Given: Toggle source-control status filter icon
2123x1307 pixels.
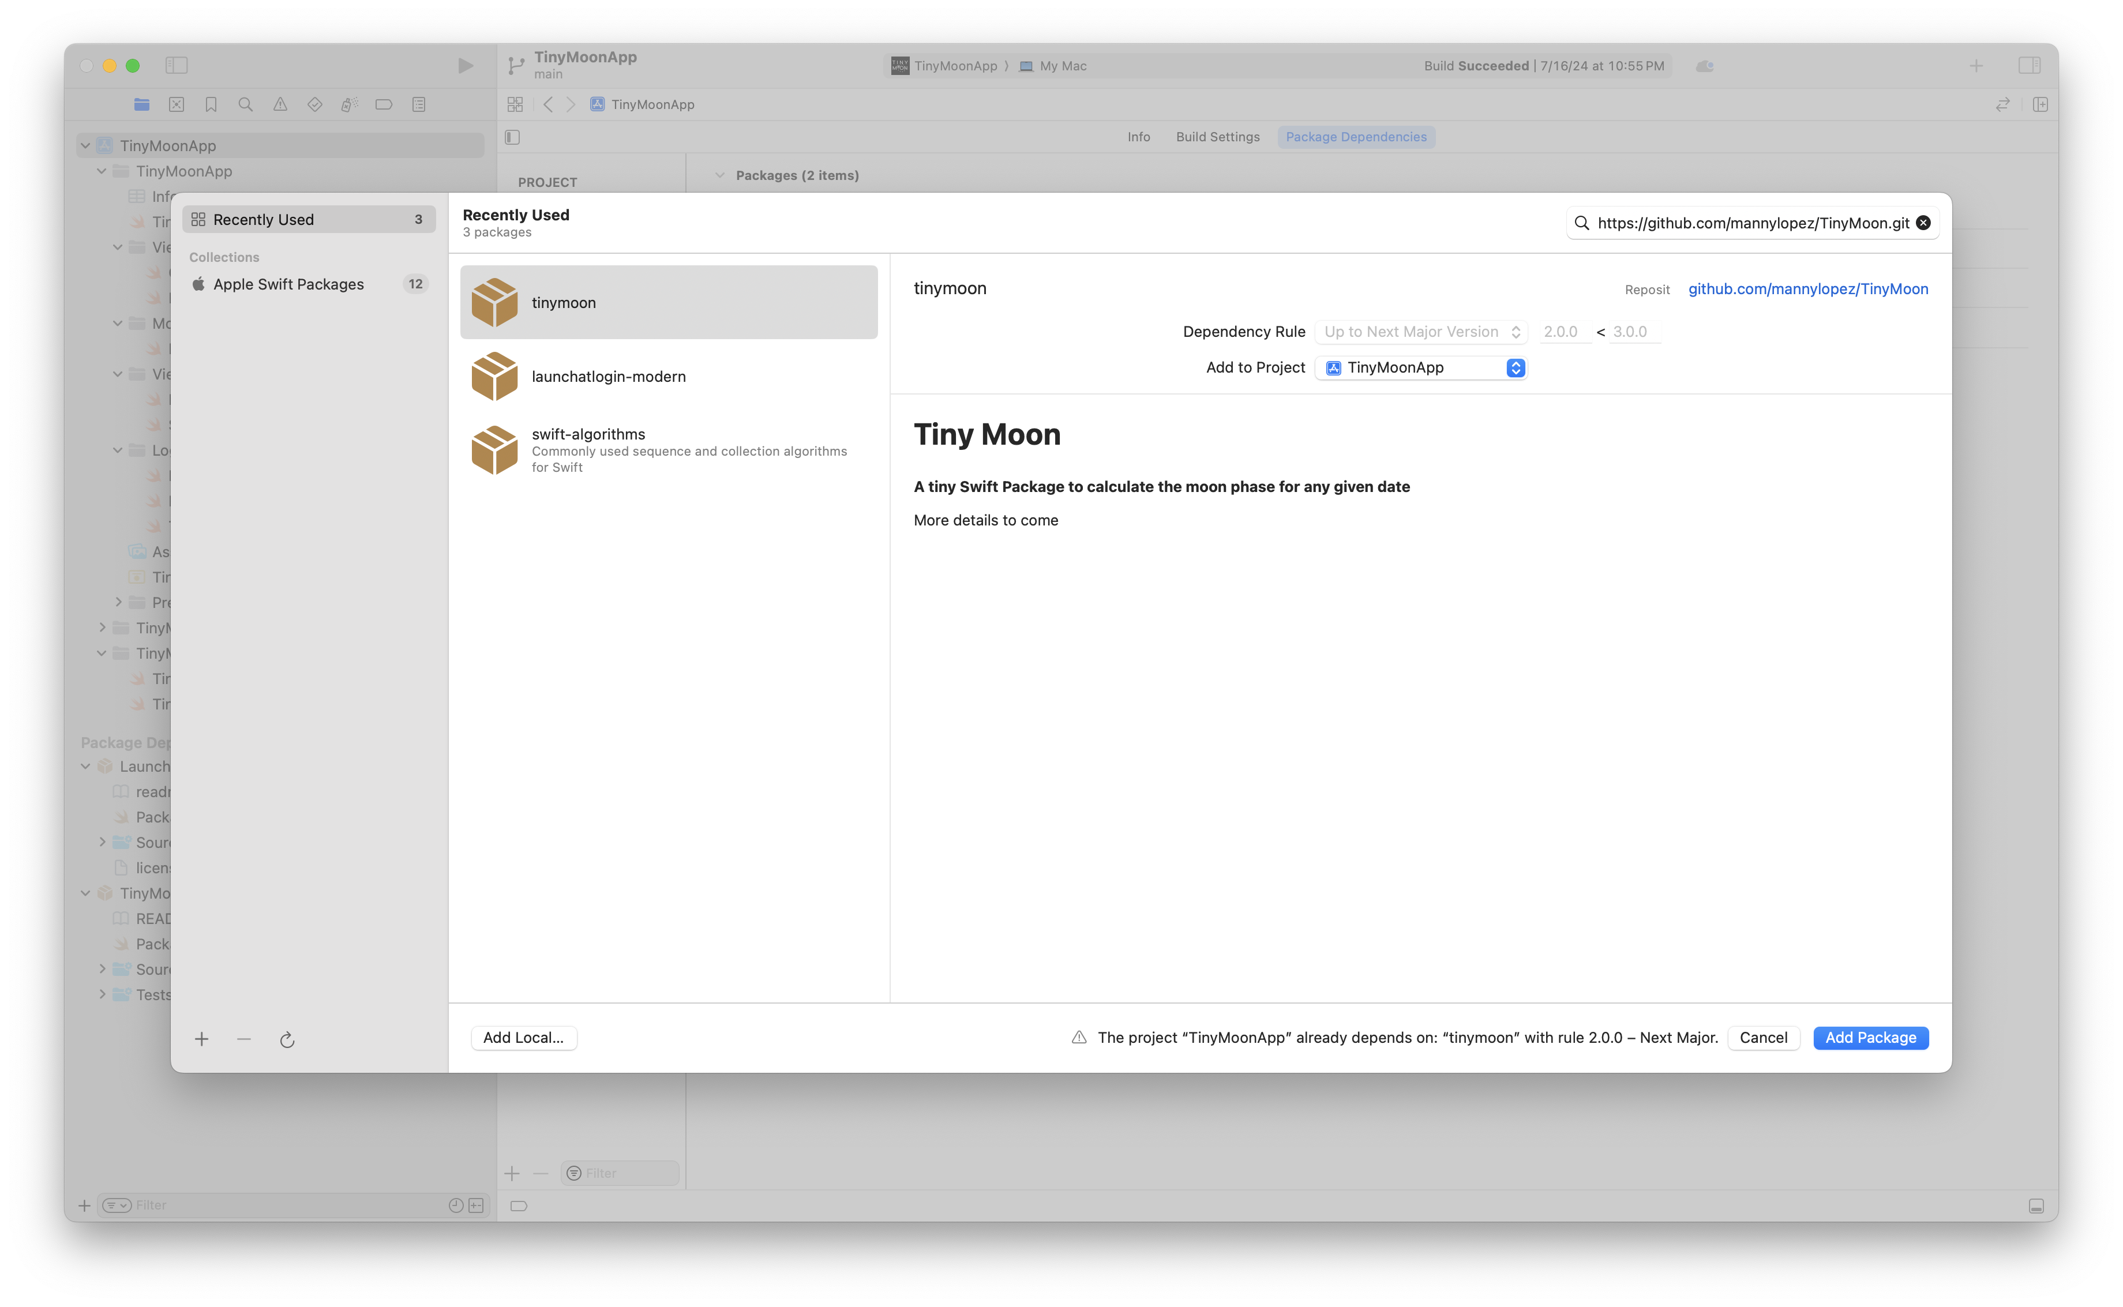Looking at the screenshot, I should pos(475,1205).
